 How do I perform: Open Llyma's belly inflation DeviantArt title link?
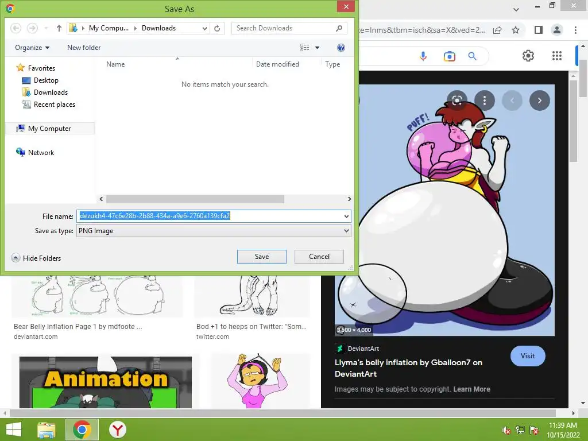tap(408, 368)
